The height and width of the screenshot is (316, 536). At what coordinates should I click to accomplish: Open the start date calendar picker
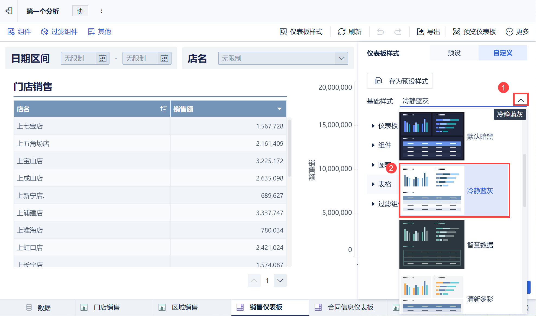click(x=102, y=58)
